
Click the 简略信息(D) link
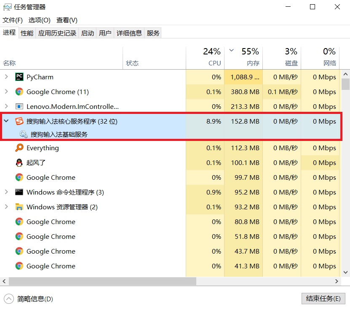click(x=35, y=299)
